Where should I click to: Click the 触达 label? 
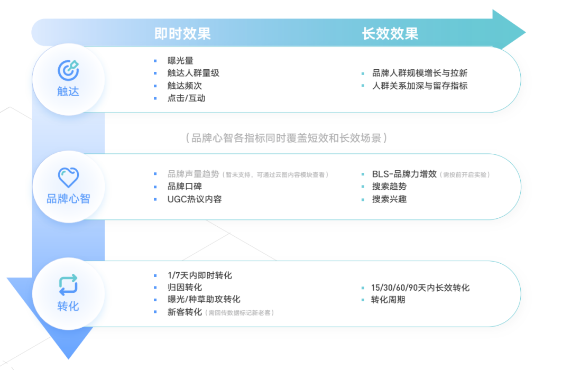[x=68, y=91]
